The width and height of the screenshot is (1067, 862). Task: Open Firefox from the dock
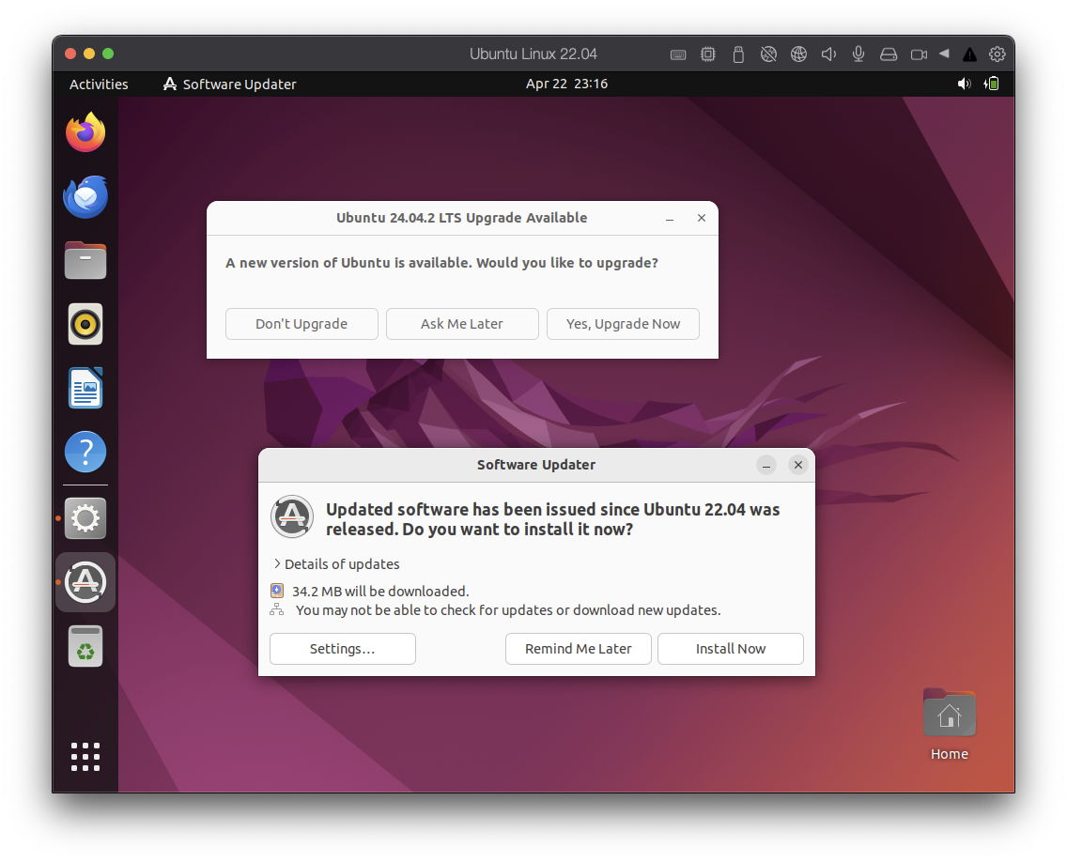click(x=85, y=132)
